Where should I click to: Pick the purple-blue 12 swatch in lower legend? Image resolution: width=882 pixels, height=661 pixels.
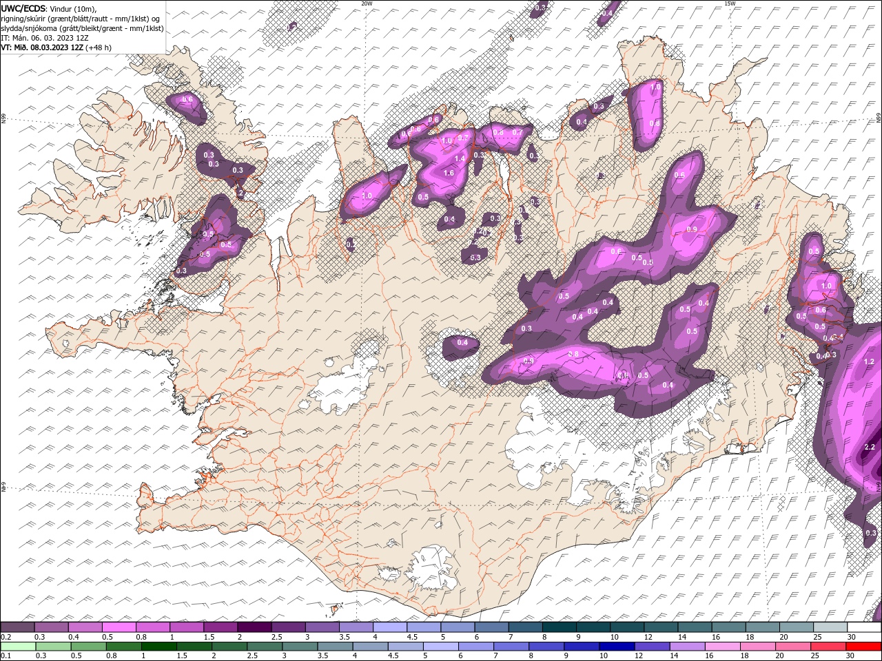point(652,647)
